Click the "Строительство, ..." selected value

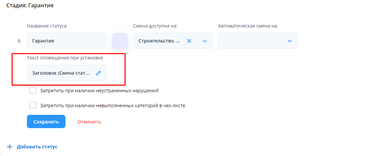[159, 41]
